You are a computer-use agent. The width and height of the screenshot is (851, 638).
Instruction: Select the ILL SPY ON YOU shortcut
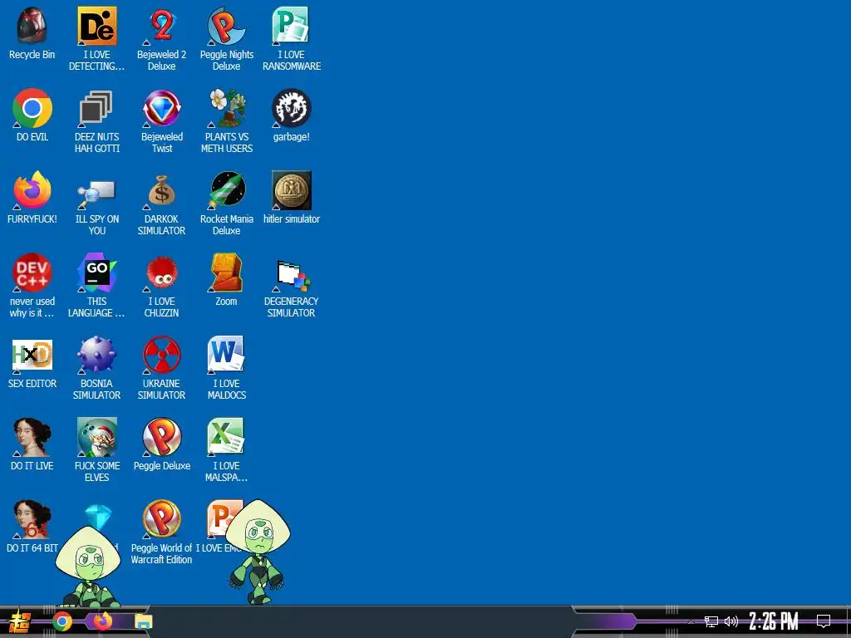click(96, 194)
